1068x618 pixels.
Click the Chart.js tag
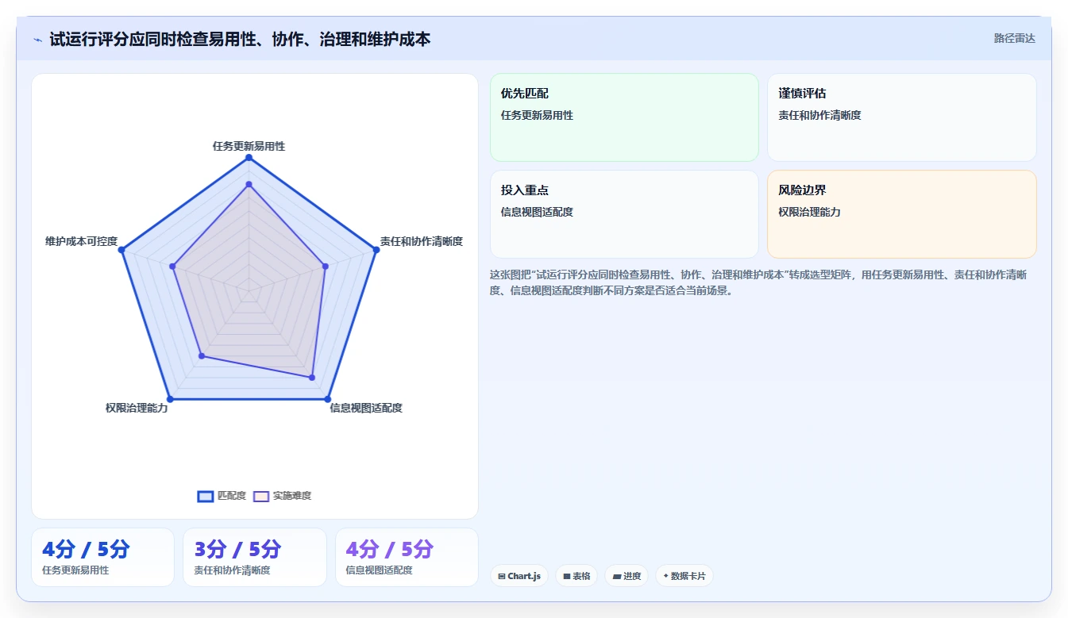(519, 576)
